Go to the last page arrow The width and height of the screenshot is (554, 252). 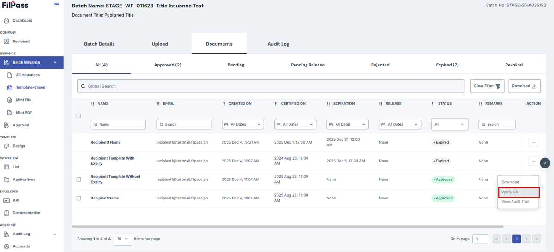point(536,239)
